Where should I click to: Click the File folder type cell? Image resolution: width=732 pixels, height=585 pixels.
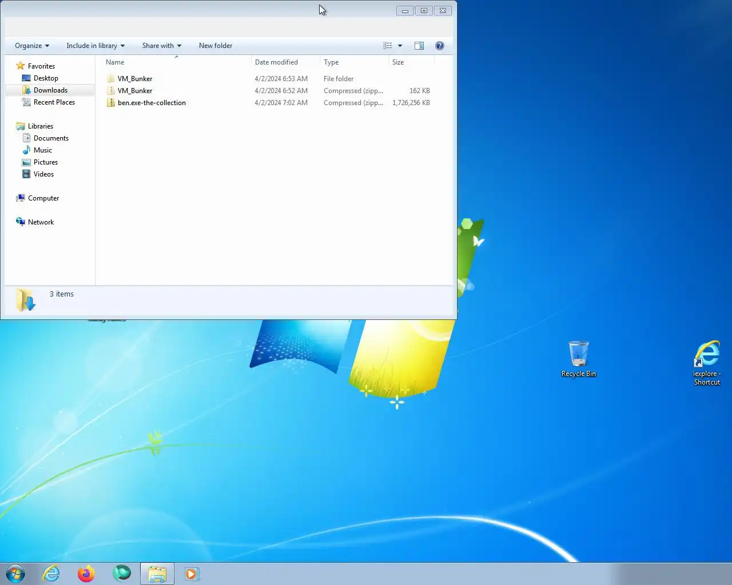pos(339,79)
